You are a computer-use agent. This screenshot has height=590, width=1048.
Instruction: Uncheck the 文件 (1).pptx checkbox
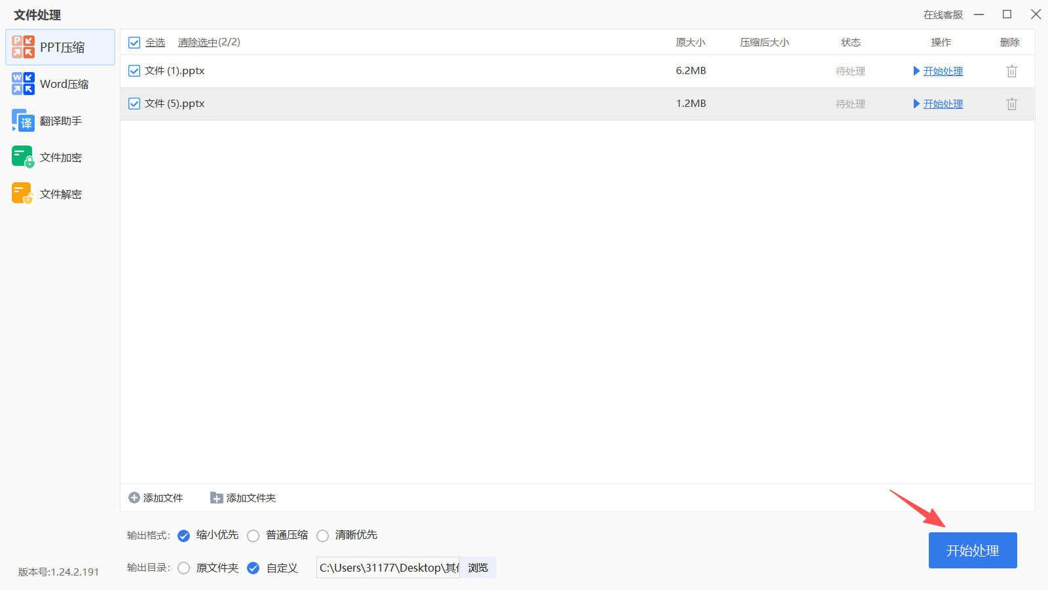[x=134, y=71]
